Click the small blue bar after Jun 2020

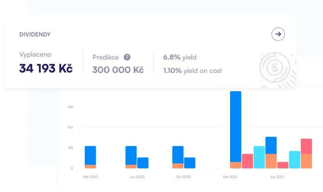tap(143, 163)
